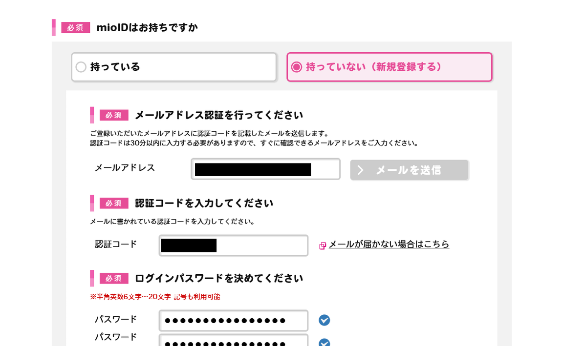Image resolution: width=563 pixels, height=346 pixels.
Task: Click 必須 badge beside ログインパスワード heading
Action: [x=114, y=278]
